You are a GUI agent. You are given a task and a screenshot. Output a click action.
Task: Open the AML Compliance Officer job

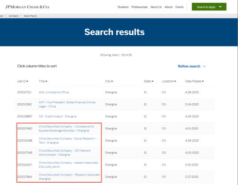(x=54, y=92)
